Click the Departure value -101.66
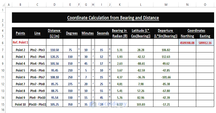Image resolution: width=216 pixels, height=113 pixels. click(165, 77)
